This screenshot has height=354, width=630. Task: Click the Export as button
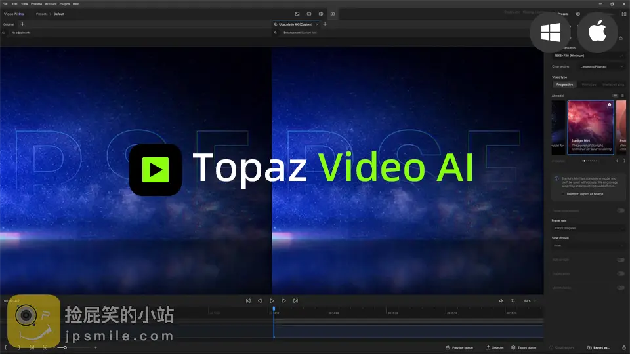point(598,347)
